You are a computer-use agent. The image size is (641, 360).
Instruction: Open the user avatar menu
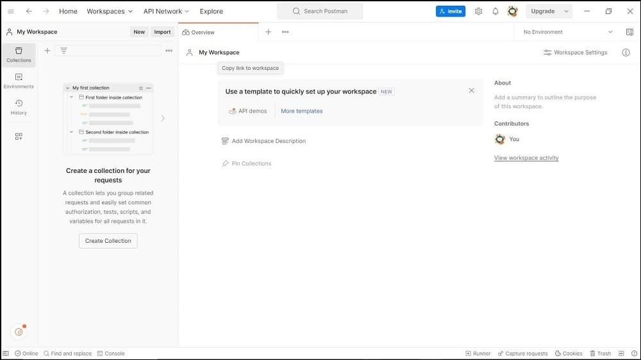[x=512, y=12]
